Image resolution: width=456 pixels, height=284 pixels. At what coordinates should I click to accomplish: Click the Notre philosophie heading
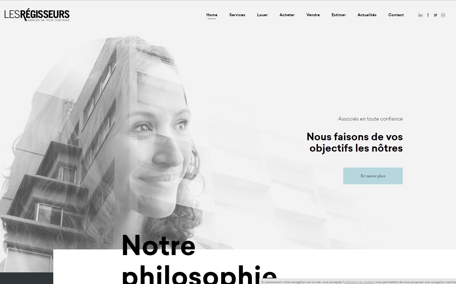[199, 258]
